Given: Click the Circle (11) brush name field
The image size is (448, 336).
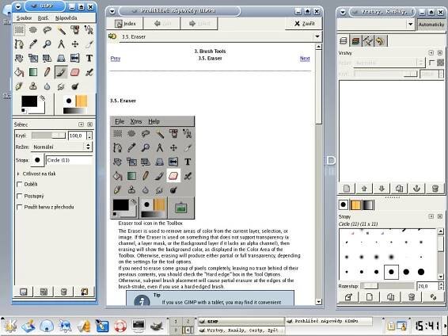Looking at the screenshot, I should pyautogui.click(x=69, y=160).
